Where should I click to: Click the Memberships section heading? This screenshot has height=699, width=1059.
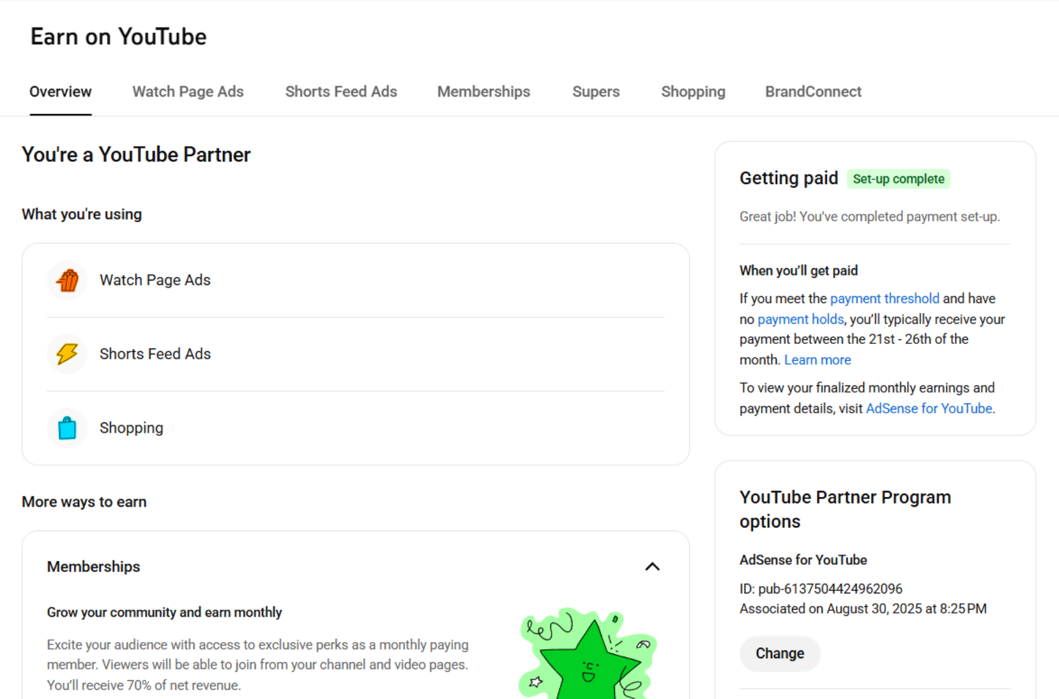[93, 567]
